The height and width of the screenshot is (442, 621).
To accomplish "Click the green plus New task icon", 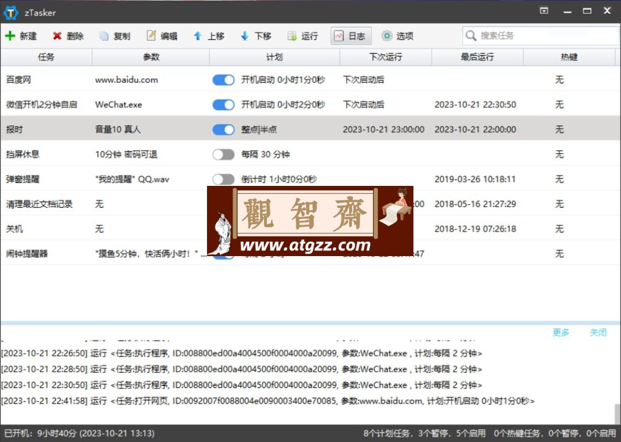I will tap(10, 36).
